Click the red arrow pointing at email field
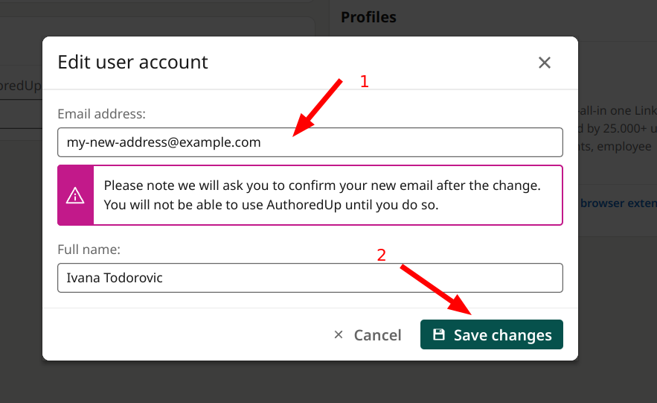 point(318,107)
